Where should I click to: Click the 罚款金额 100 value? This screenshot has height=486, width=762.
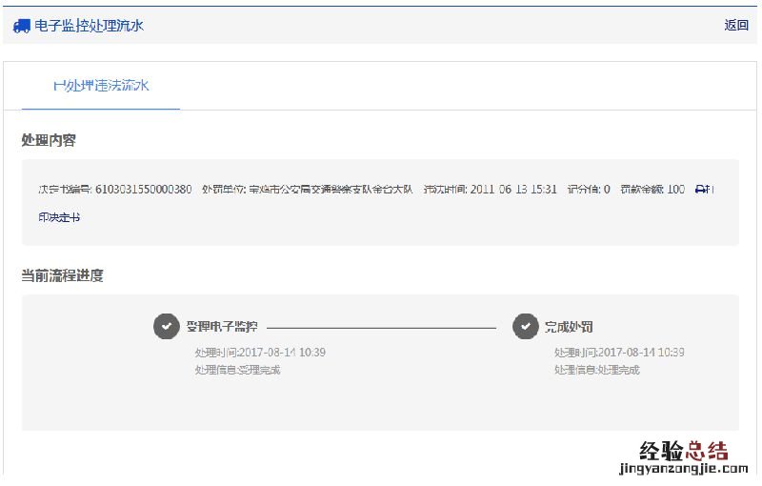[652, 189]
